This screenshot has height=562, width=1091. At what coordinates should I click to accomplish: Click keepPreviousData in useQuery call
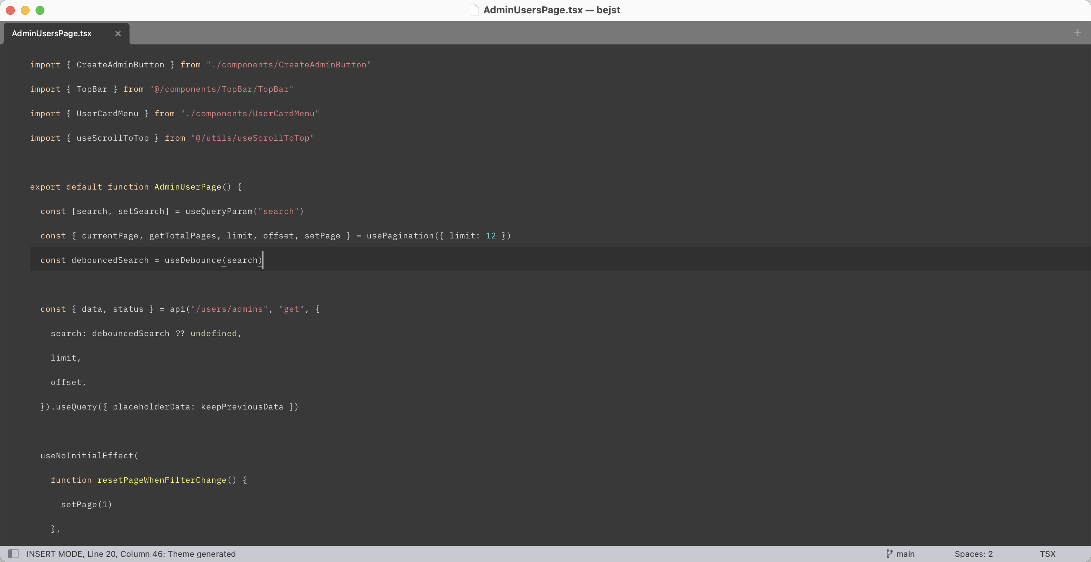[x=242, y=407]
